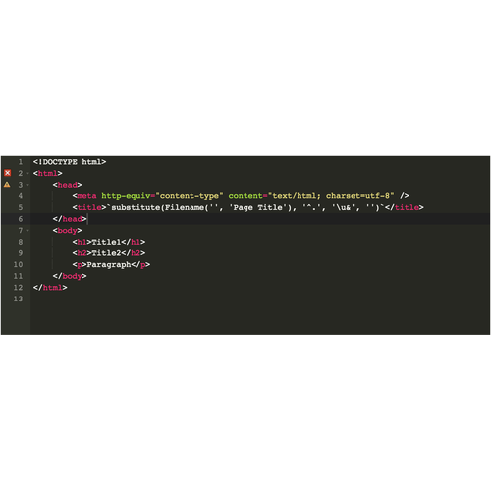Click the Paragraph text on line 10
This screenshot has height=491, width=491.
point(109,265)
